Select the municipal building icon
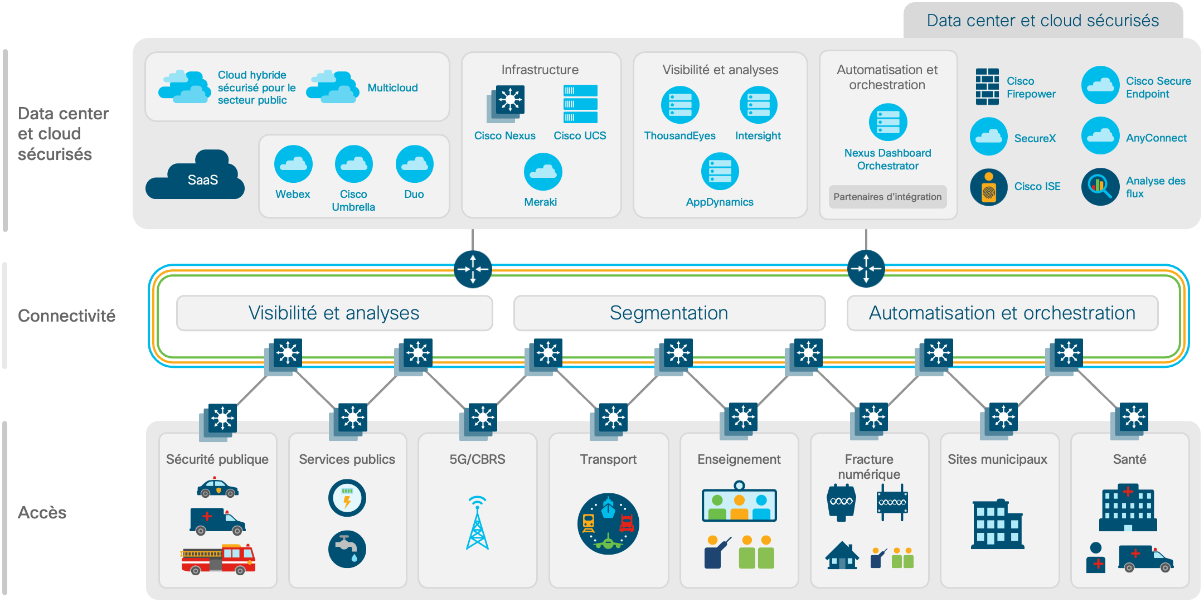The width and height of the screenshot is (1204, 602). [998, 524]
